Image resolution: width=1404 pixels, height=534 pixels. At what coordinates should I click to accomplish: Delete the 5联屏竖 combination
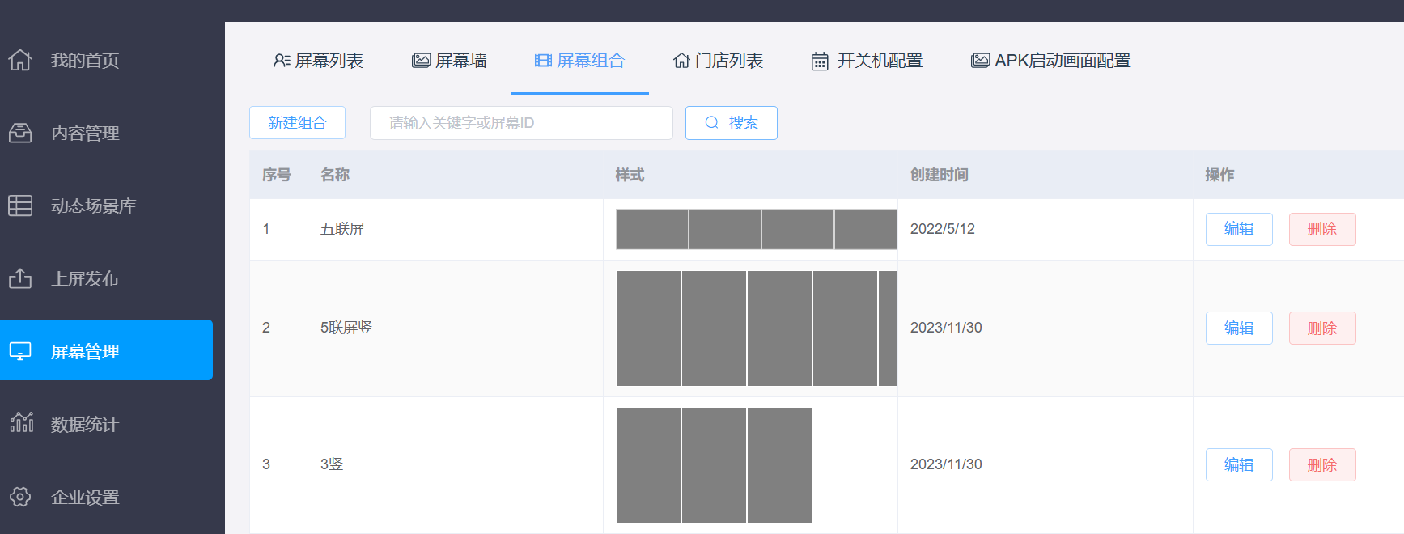(x=1322, y=328)
